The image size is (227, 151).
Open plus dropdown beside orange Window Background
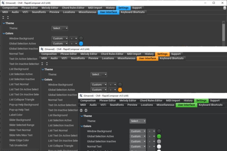pyautogui.click(x=112, y=85)
